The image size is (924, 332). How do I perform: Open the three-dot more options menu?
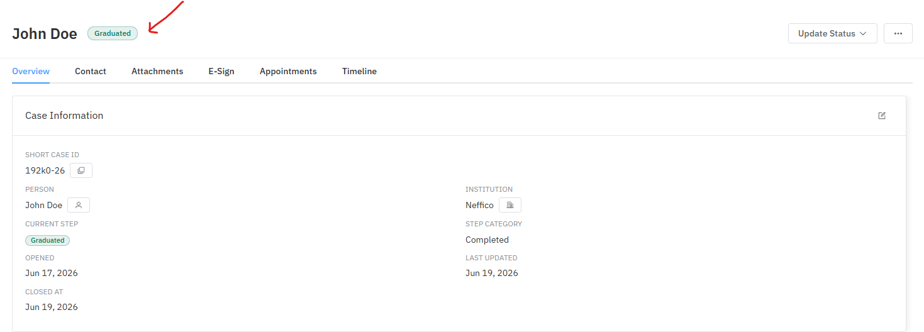click(x=898, y=33)
